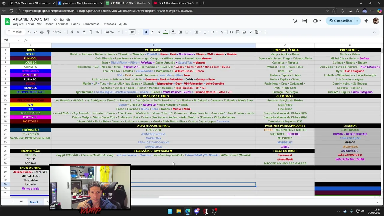Collapse the toolbar with the chevron
The image size is (384, 216).
tap(374, 32)
